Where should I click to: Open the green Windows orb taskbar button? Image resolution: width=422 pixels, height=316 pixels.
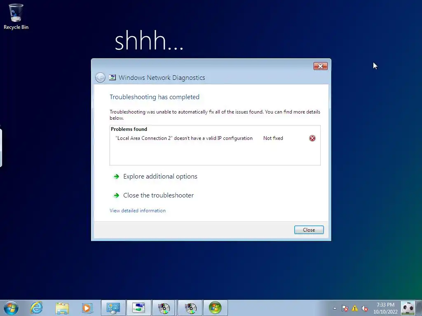tap(215, 308)
